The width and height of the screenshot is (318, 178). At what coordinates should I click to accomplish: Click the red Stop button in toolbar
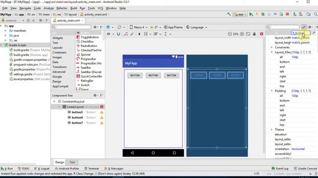[x=287, y=14]
